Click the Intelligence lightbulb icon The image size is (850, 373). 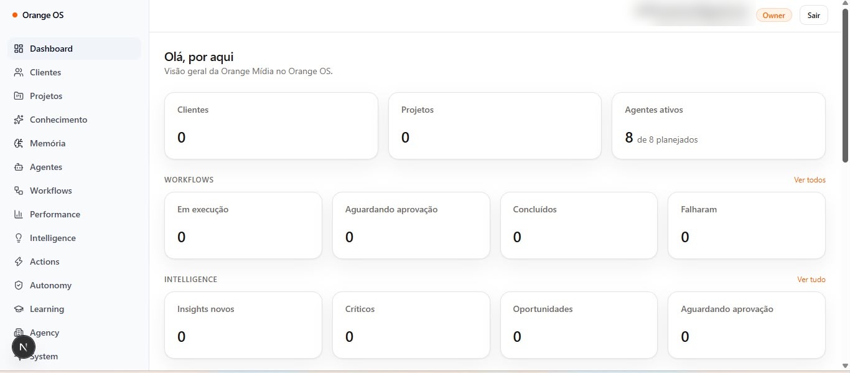[x=19, y=238]
